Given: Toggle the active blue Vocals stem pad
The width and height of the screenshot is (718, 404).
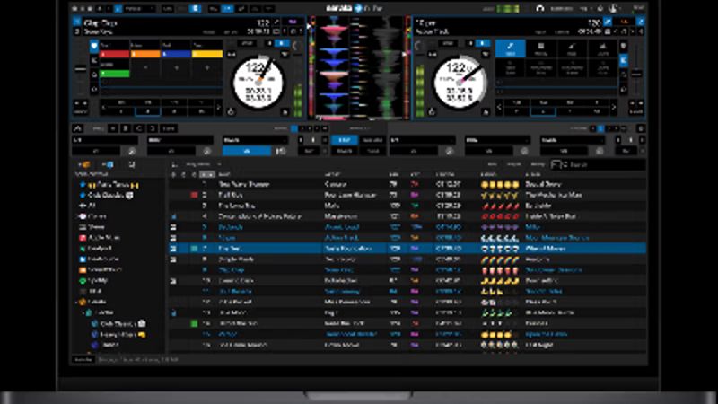Looking at the screenshot, I should coord(510,48).
